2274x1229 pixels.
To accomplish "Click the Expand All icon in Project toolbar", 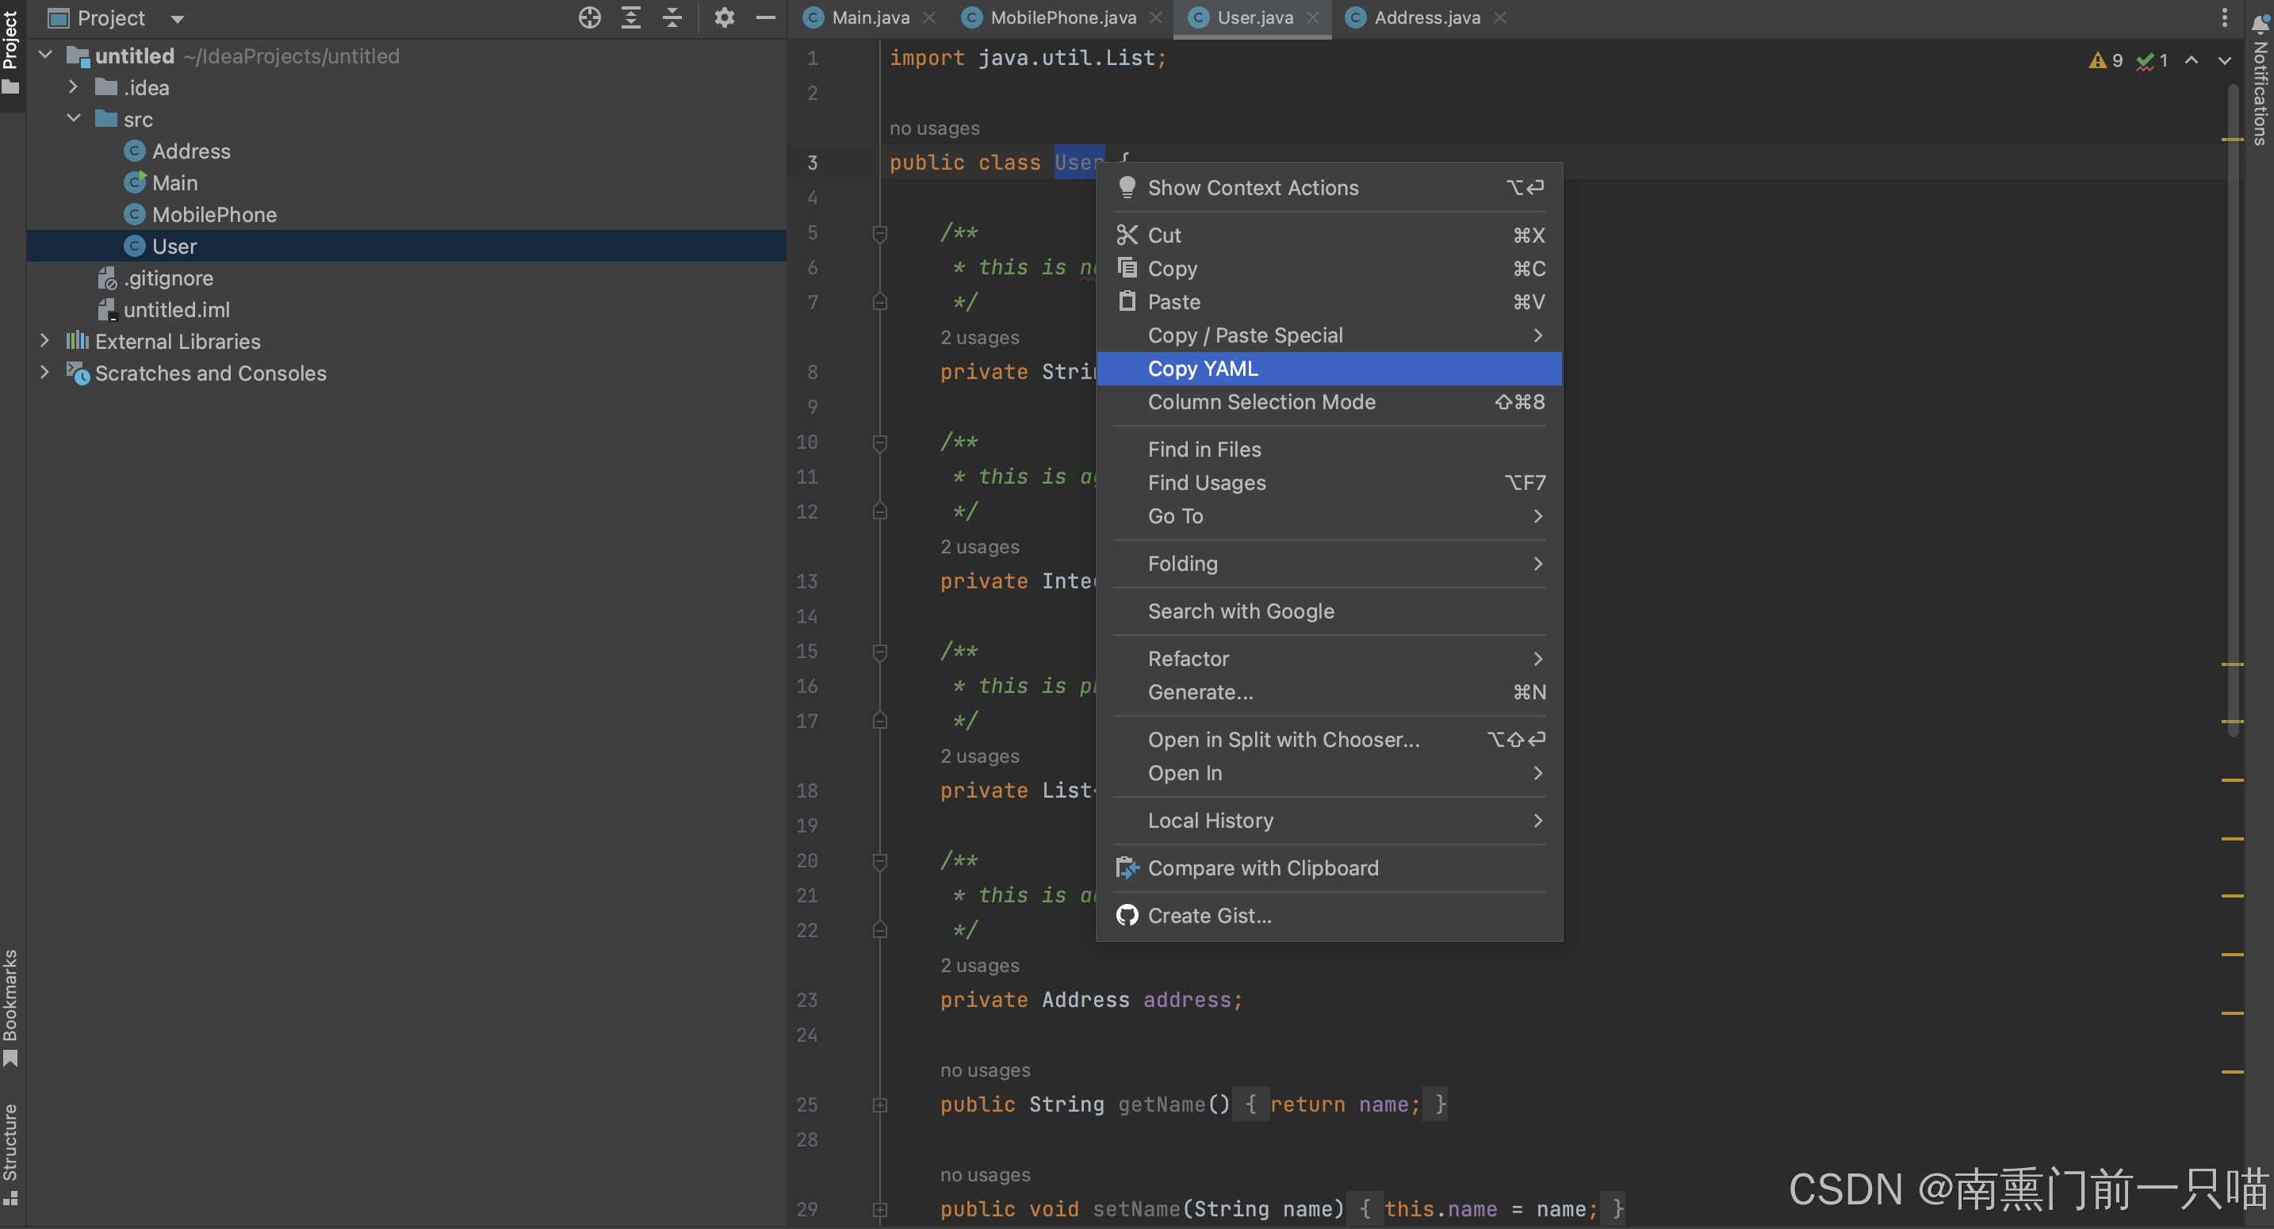I will coord(631,17).
